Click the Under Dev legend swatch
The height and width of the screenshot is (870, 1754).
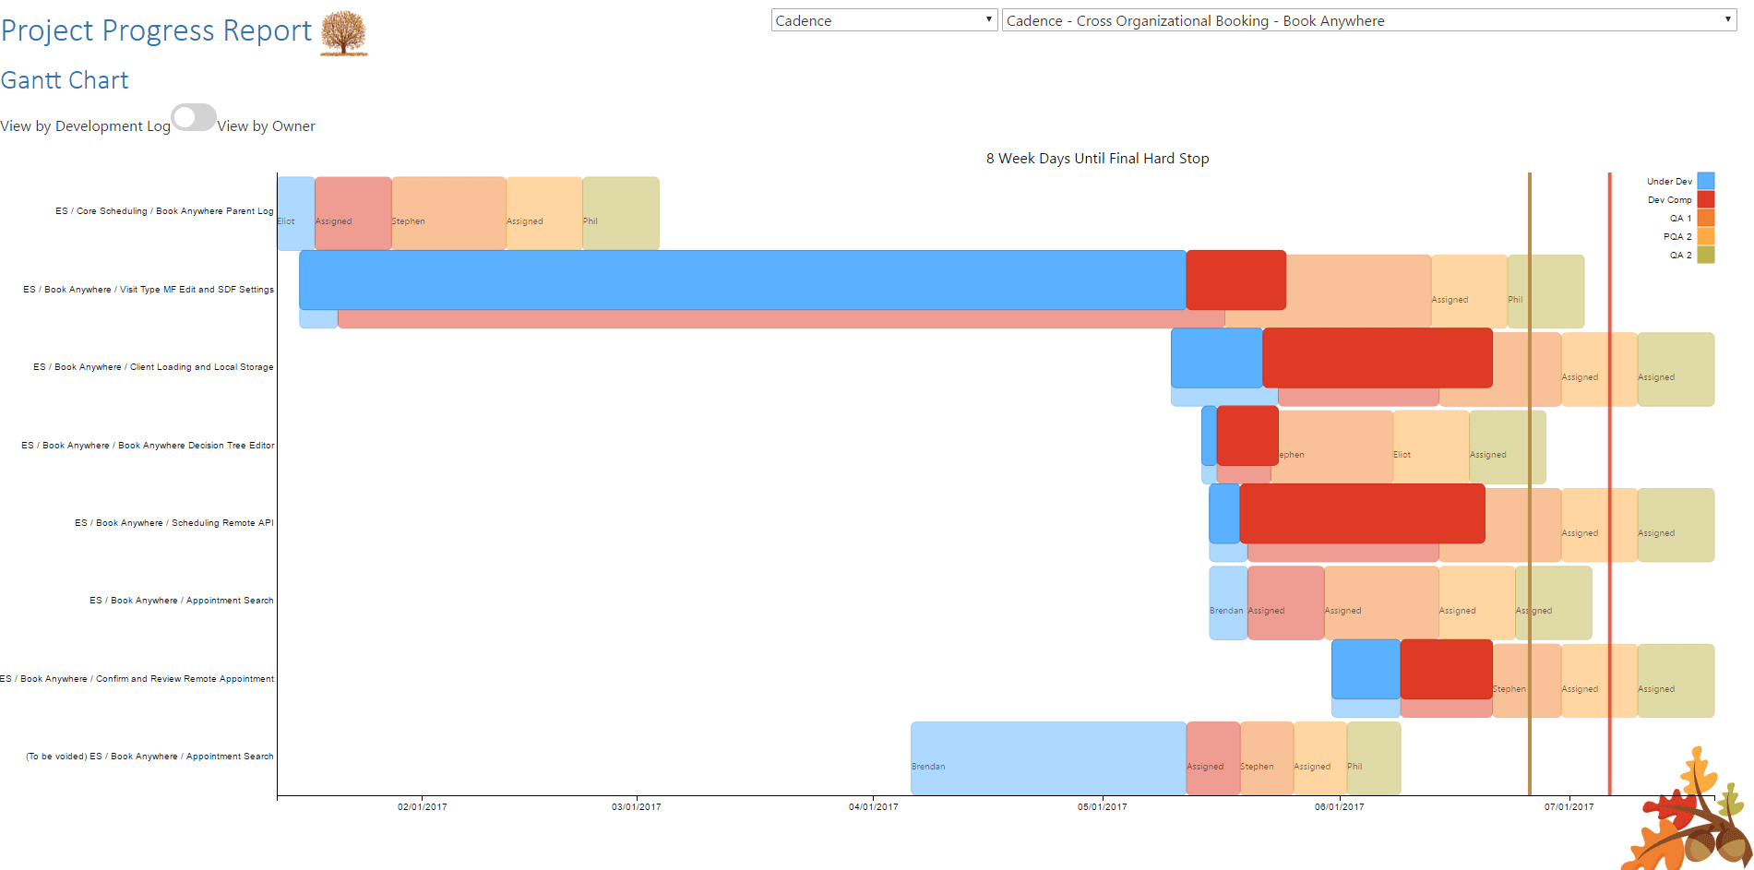[x=1706, y=181]
